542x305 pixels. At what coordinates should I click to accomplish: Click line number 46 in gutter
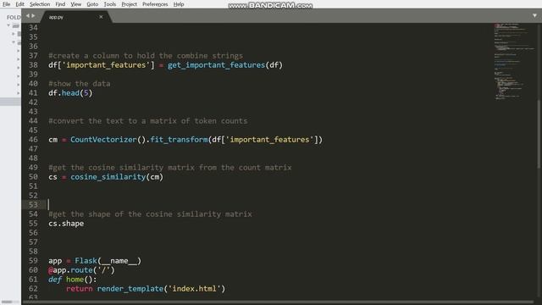coord(33,139)
